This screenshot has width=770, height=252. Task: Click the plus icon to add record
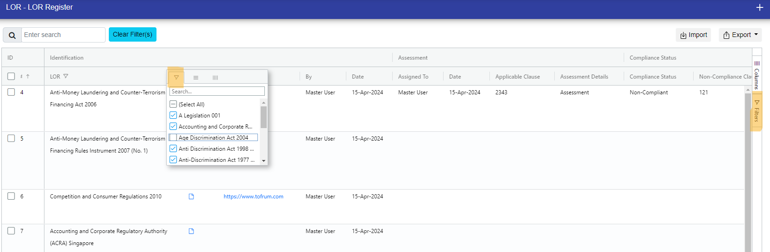point(759,7)
